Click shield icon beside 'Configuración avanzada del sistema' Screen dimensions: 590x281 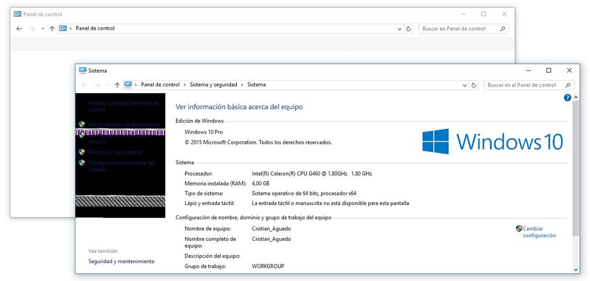click(x=82, y=163)
